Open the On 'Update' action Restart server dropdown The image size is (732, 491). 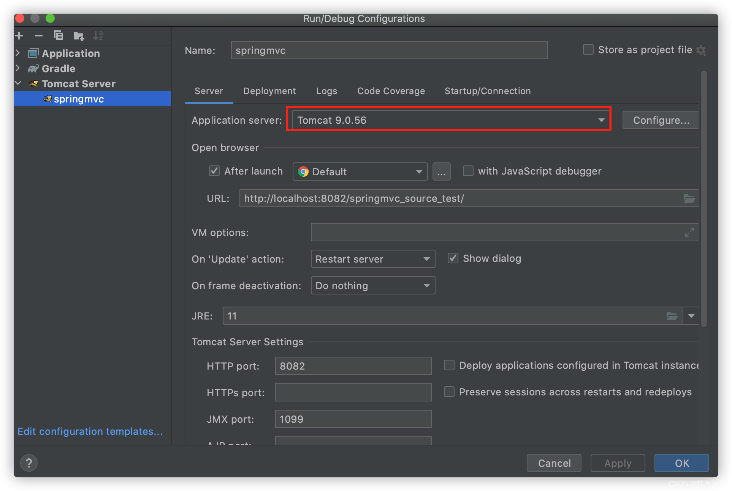[372, 259]
